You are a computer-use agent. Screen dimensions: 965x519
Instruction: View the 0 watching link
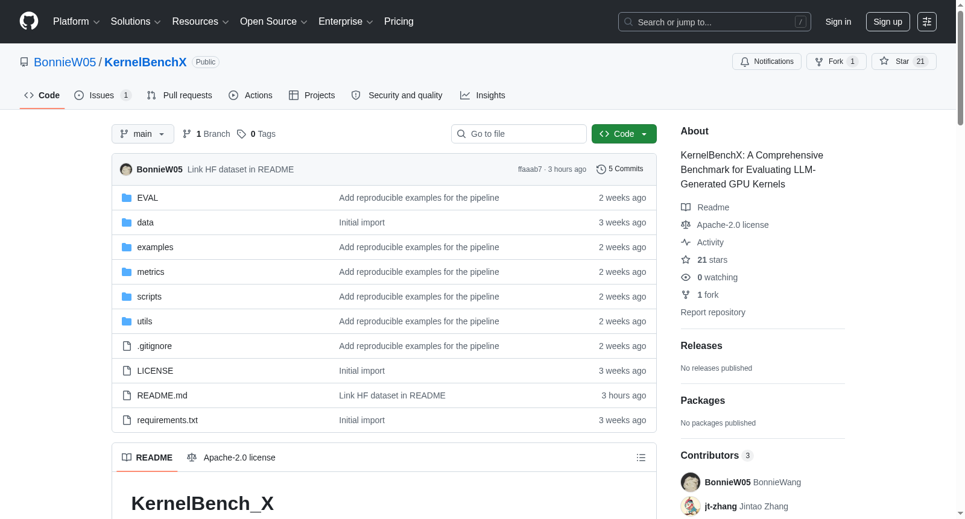(709, 277)
